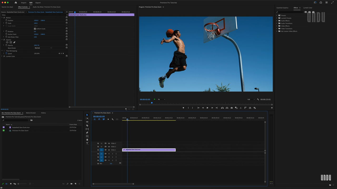Toggle Video 1 track output eye

coord(109,150)
